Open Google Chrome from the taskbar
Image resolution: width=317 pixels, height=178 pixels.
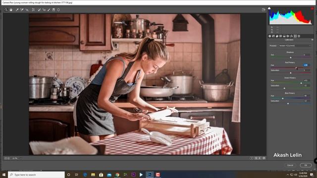[117, 175]
